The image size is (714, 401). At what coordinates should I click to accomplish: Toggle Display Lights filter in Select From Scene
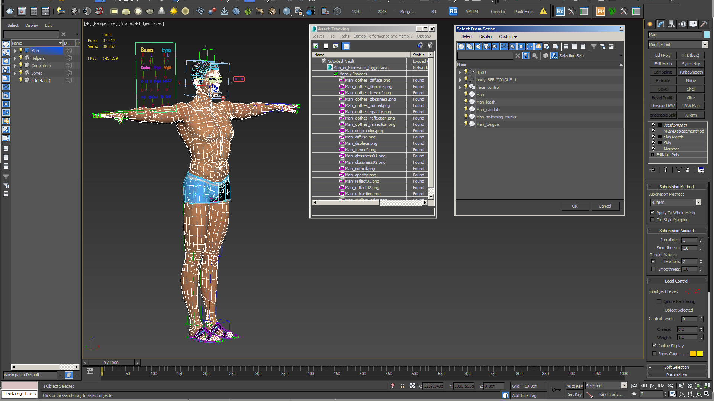click(x=478, y=46)
